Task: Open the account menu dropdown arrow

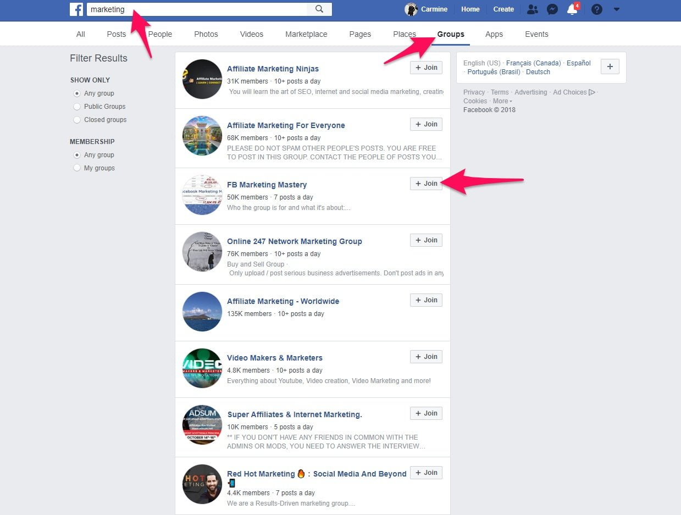Action: [616, 9]
